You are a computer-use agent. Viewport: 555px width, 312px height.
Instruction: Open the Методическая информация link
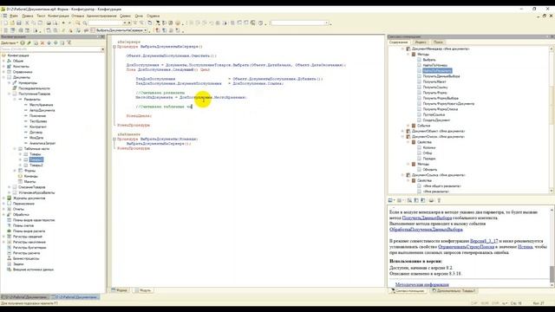pos(422,284)
